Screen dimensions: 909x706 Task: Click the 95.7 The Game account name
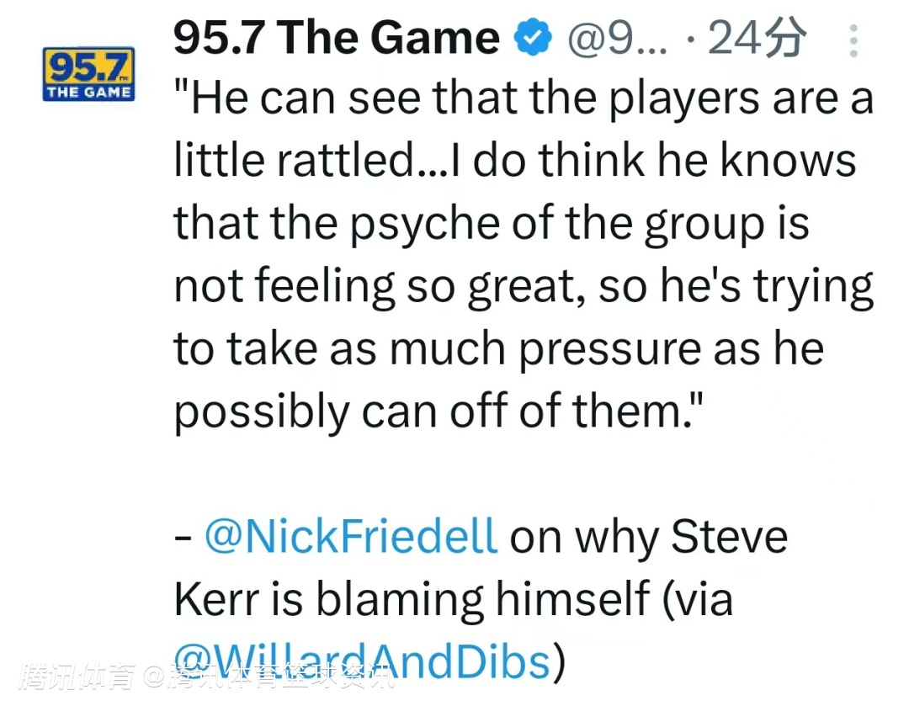click(x=337, y=39)
